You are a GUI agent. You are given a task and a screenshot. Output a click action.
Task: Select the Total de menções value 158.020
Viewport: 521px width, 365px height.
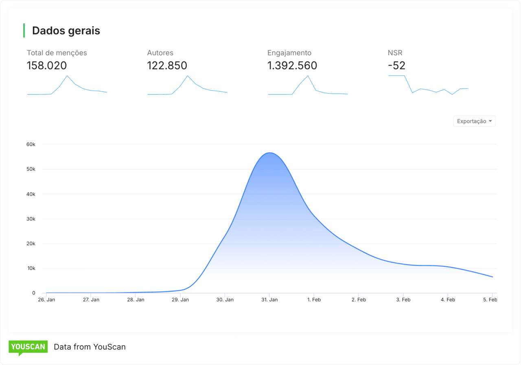tap(47, 66)
